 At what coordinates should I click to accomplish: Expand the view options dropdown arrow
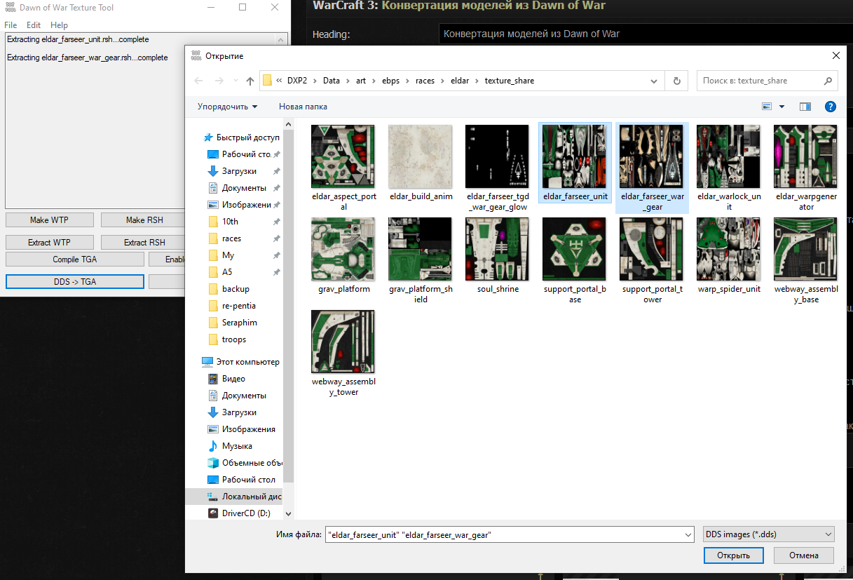[782, 107]
